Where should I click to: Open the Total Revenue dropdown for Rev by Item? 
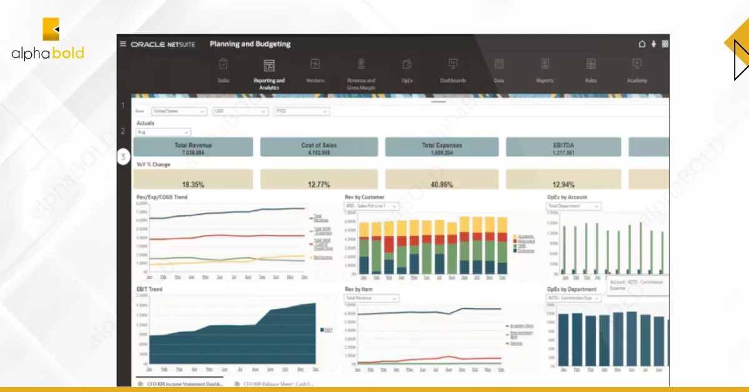[371, 298]
